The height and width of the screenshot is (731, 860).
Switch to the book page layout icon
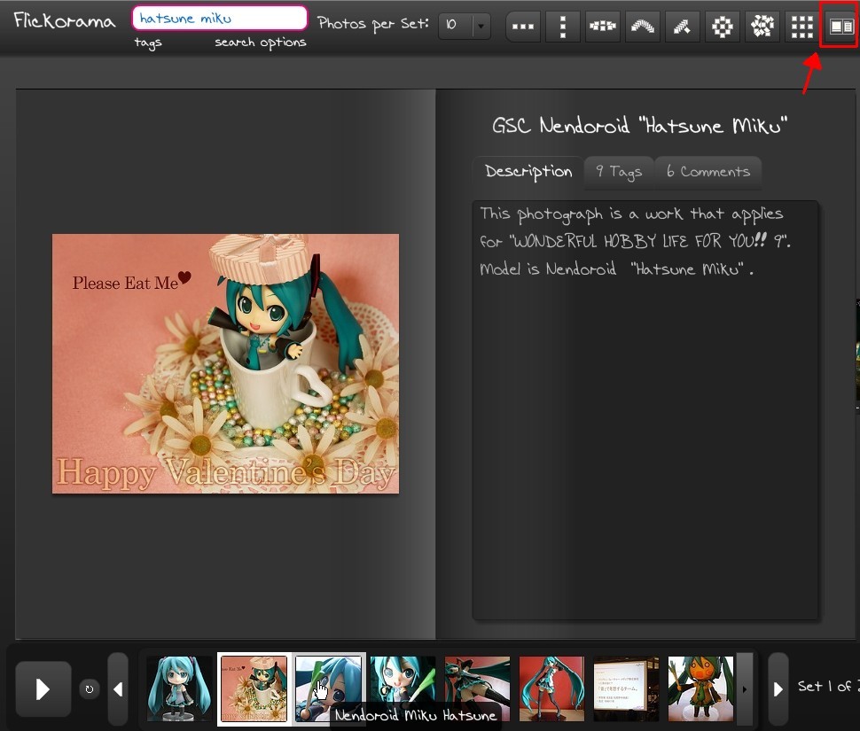click(x=840, y=26)
